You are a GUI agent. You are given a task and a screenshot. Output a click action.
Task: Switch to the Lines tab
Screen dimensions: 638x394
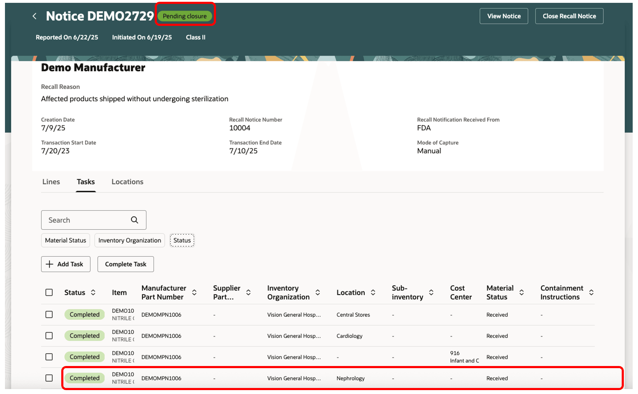click(51, 182)
